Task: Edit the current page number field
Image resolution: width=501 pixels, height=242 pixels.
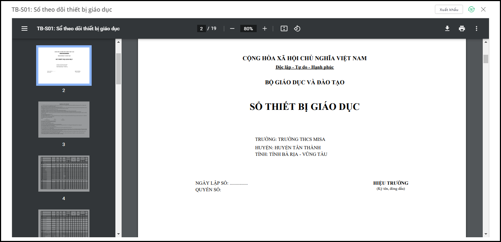Action: pos(201,28)
